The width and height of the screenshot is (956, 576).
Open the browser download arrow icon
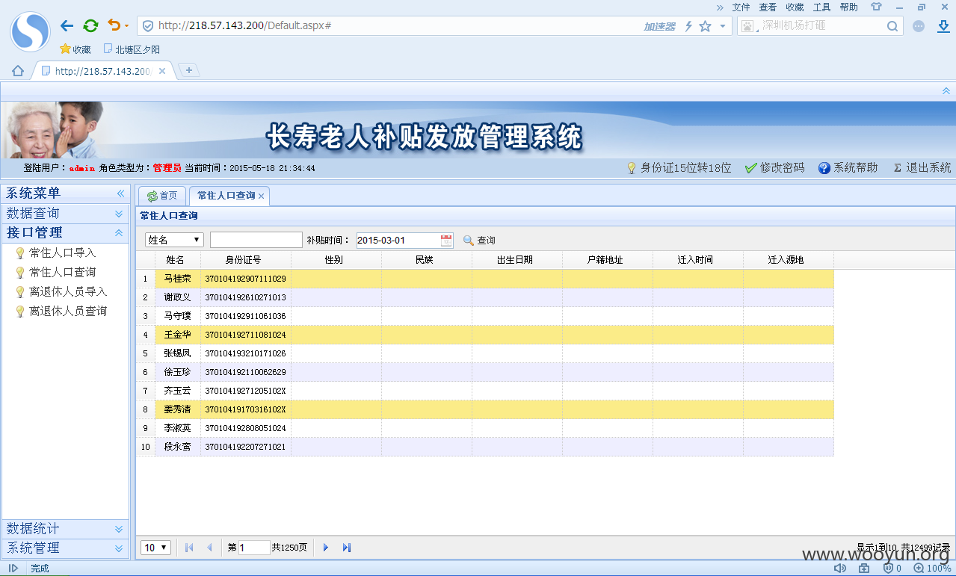(x=943, y=25)
